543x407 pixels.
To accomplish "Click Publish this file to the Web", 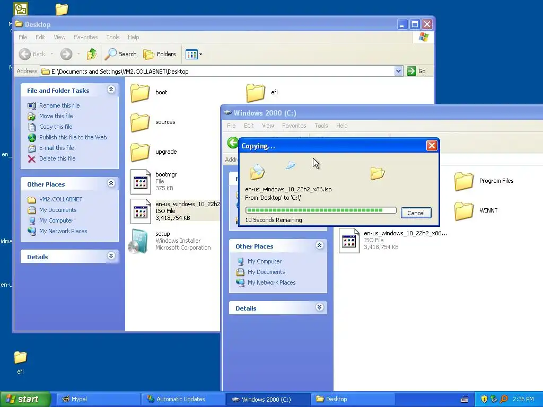I will point(73,137).
